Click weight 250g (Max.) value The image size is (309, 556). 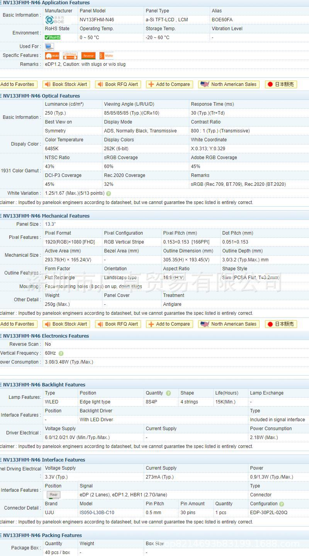[57, 304]
